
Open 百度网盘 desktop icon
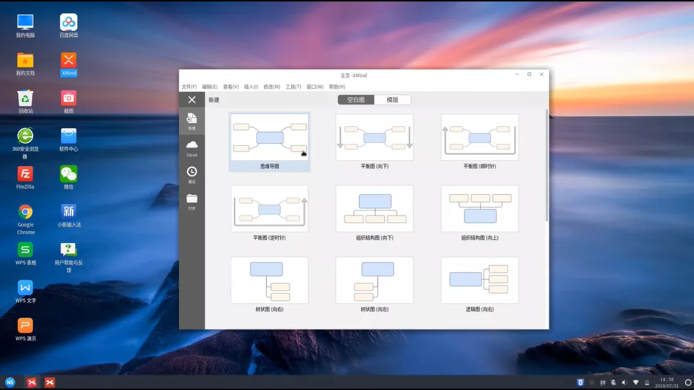point(69,26)
